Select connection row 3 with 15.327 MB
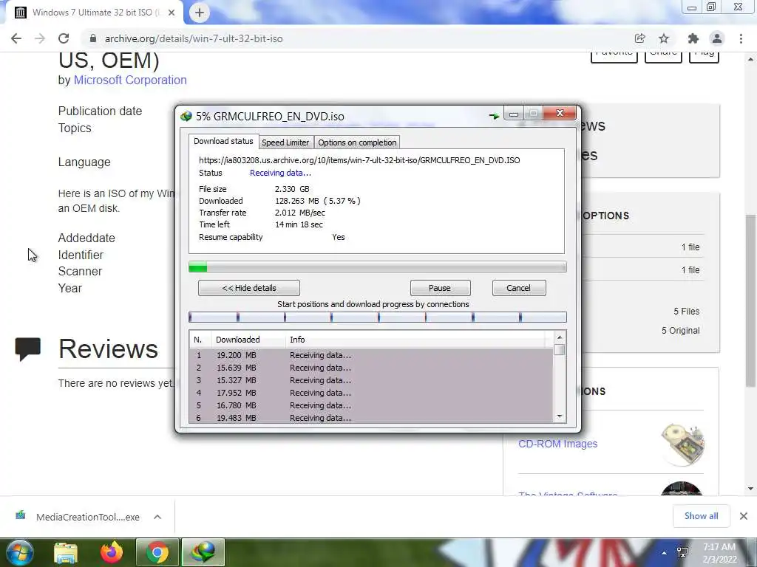The height and width of the screenshot is (567, 757). coord(371,380)
